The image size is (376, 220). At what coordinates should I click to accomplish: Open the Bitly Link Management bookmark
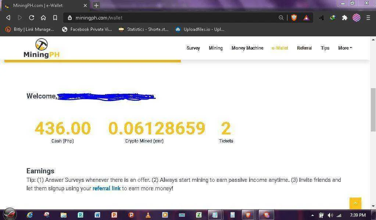30,29
